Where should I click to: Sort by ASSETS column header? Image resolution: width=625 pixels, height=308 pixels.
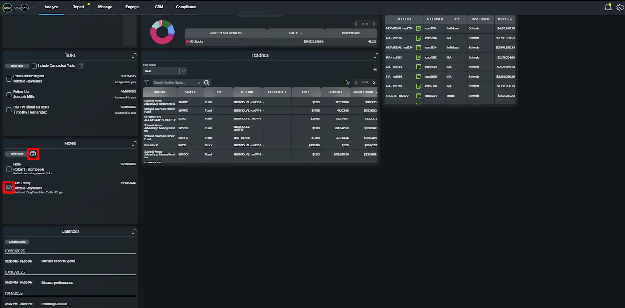(x=505, y=19)
